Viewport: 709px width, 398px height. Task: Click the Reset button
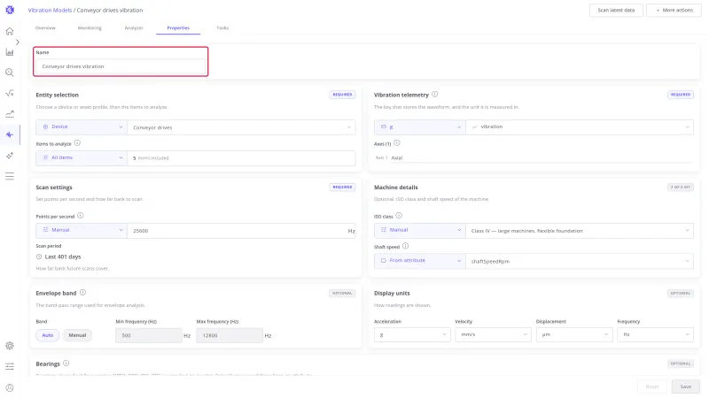tap(652, 387)
